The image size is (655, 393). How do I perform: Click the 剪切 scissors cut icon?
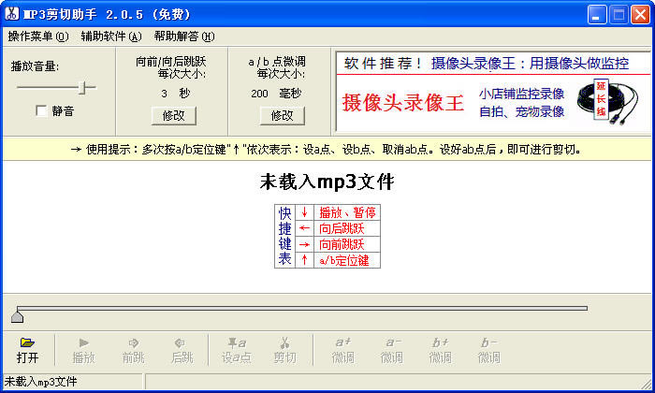point(284,343)
